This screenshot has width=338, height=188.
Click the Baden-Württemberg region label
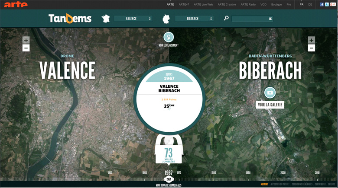[270, 56]
